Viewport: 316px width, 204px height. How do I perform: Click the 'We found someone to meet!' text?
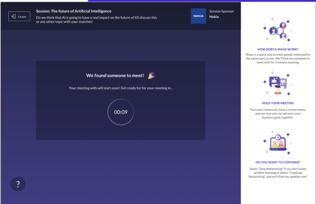[115, 75]
